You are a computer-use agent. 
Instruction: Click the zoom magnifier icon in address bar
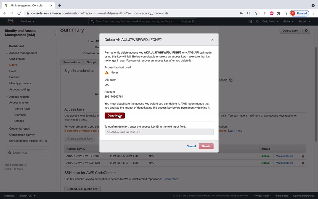pyautogui.click(x=248, y=13)
